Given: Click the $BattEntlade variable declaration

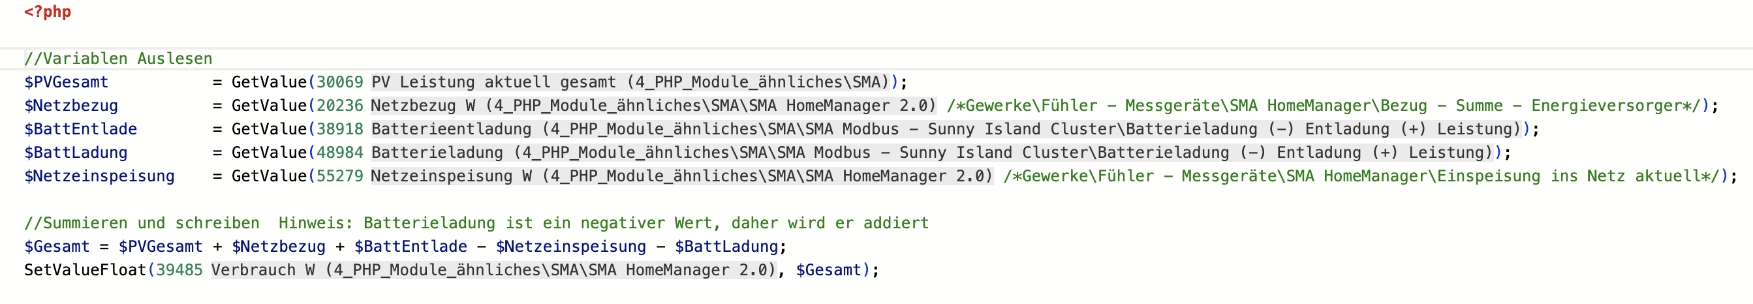Looking at the screenshot, I should point(80,129).
